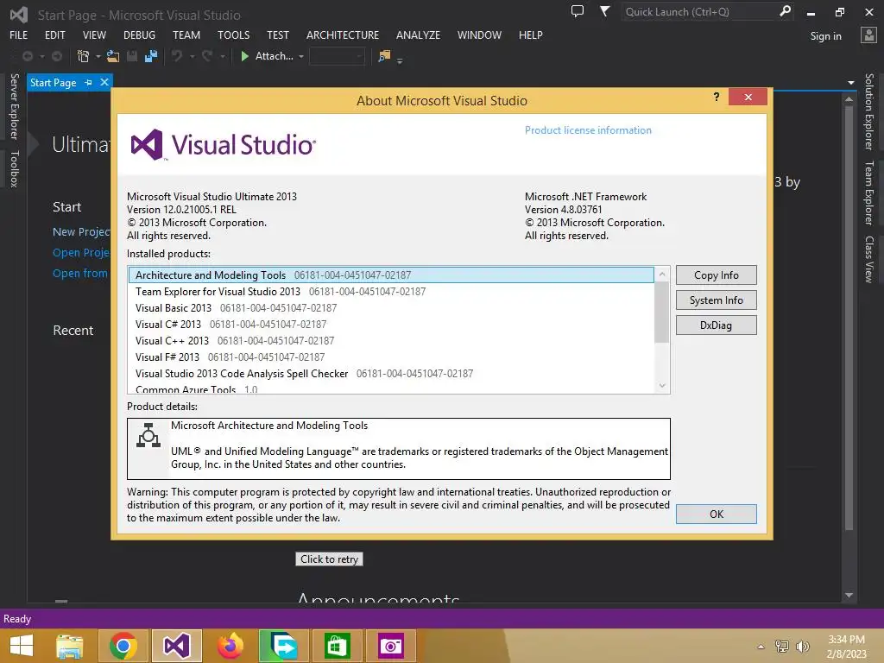
Task: Click the Sign in link
Action: pyautogui.click(x=825, y=36)
